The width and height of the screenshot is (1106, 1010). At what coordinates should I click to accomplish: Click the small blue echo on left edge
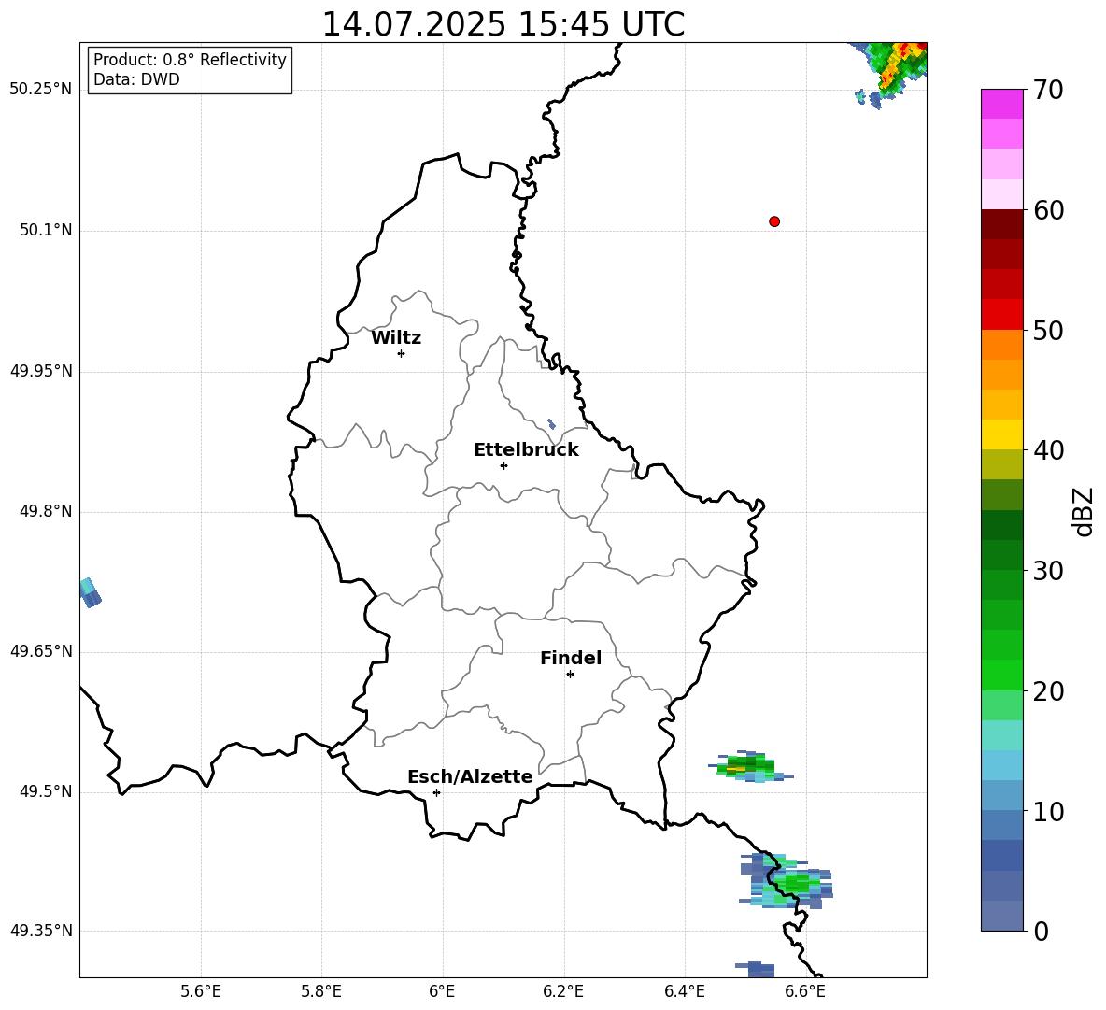(90, 592)
